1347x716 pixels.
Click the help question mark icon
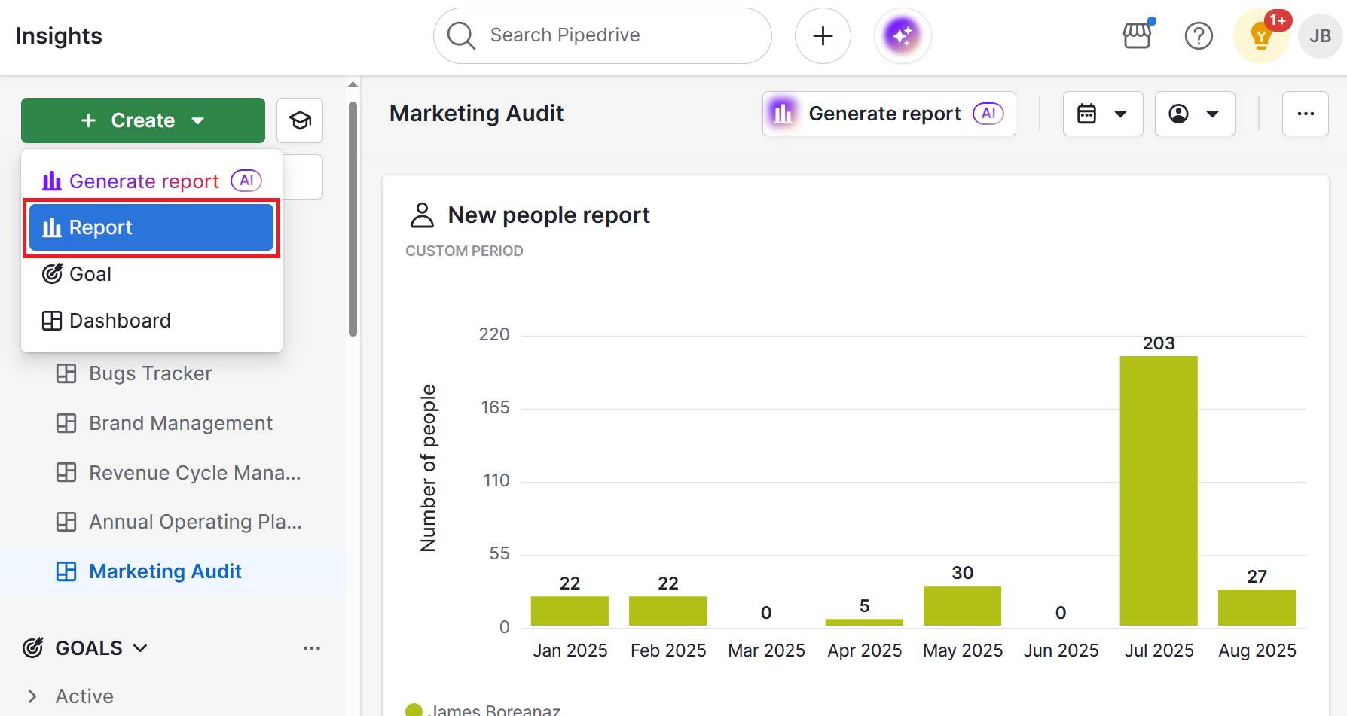(1199, 35)
